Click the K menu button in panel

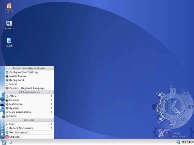pyautogui.click(x=4, y=142)
